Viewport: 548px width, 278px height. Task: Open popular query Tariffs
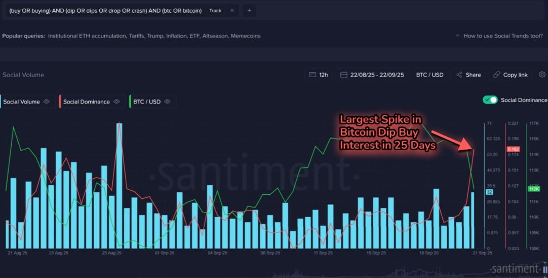click(136, 36)
